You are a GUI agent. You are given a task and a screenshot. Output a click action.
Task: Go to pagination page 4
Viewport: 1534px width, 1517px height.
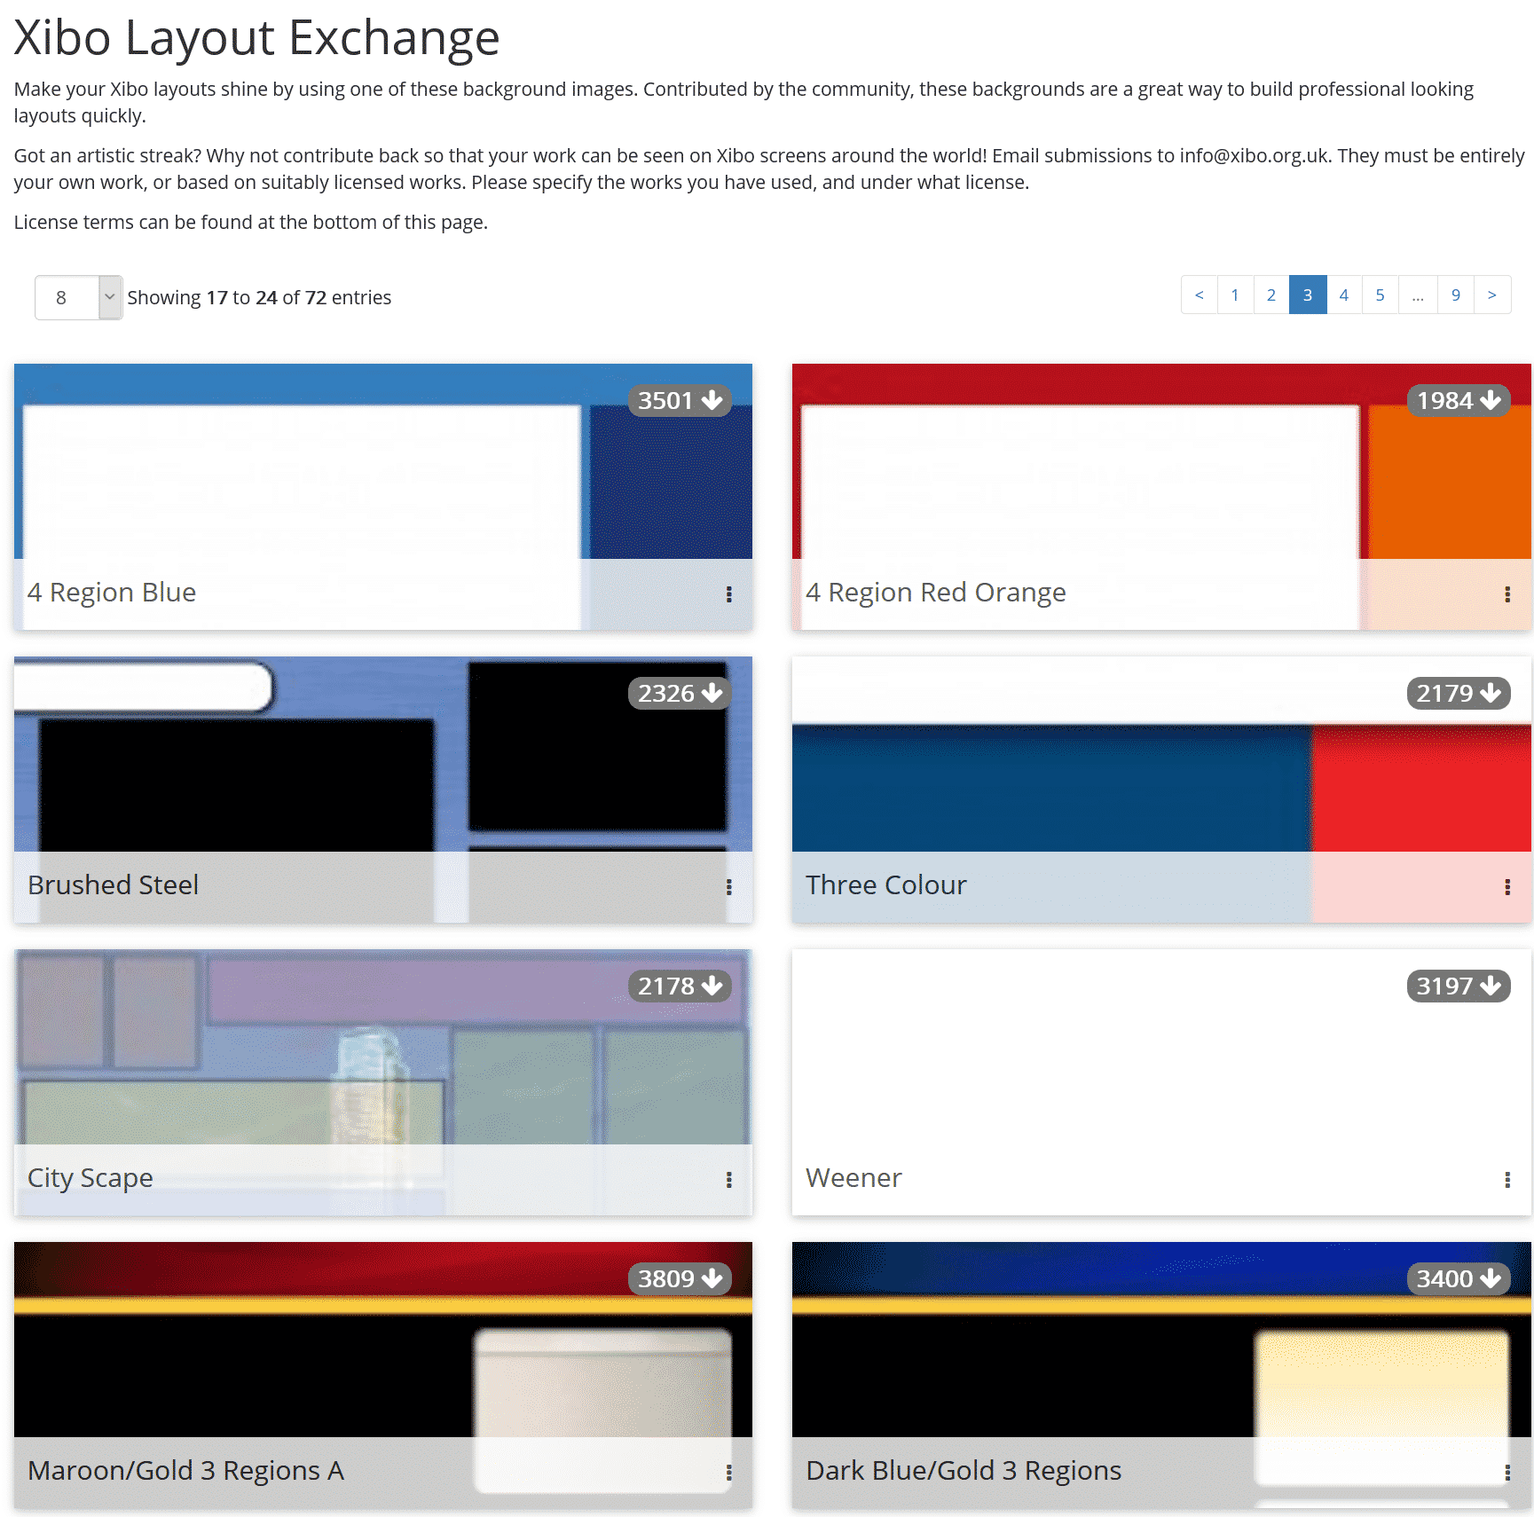(1344, 295)
